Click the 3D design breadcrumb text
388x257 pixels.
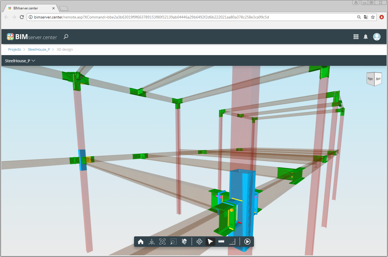[65, 50]
